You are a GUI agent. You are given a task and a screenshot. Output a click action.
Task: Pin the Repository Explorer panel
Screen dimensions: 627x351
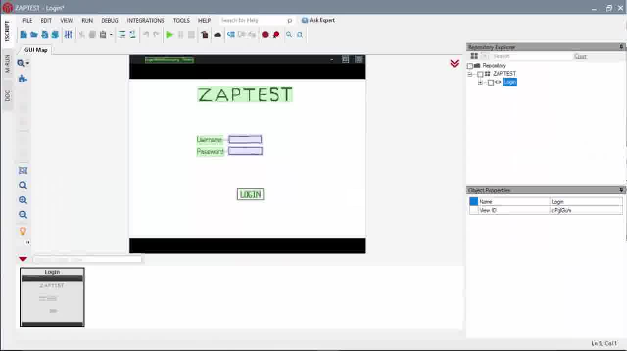coord(621,47)
